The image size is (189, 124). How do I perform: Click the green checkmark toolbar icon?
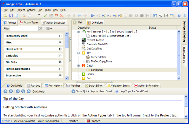point(45,16)
